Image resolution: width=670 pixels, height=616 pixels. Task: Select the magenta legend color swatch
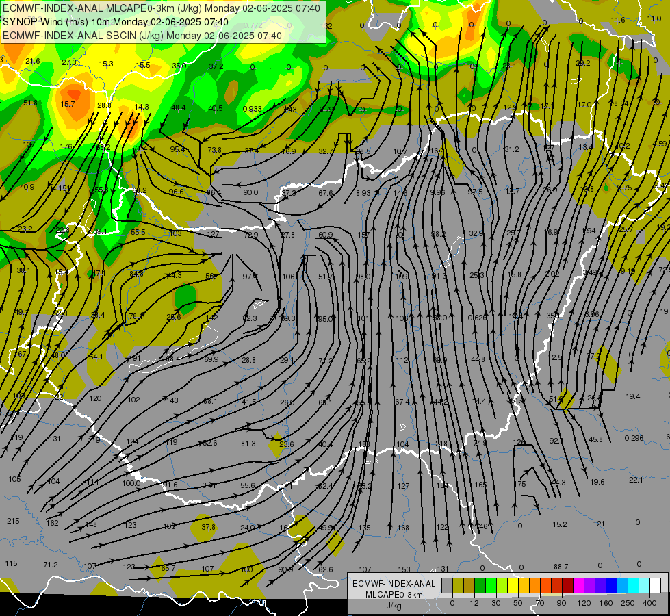coord(579,585)
